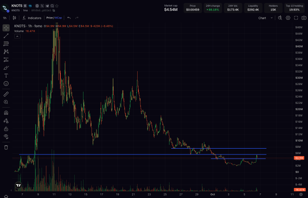Screen dimensions: 308x198
Task: Click the KNOTS token logo avatar
Action: pos(5,8)
